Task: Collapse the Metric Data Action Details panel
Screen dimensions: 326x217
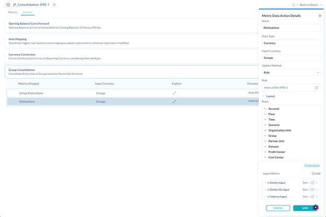Action: [320, 16]
